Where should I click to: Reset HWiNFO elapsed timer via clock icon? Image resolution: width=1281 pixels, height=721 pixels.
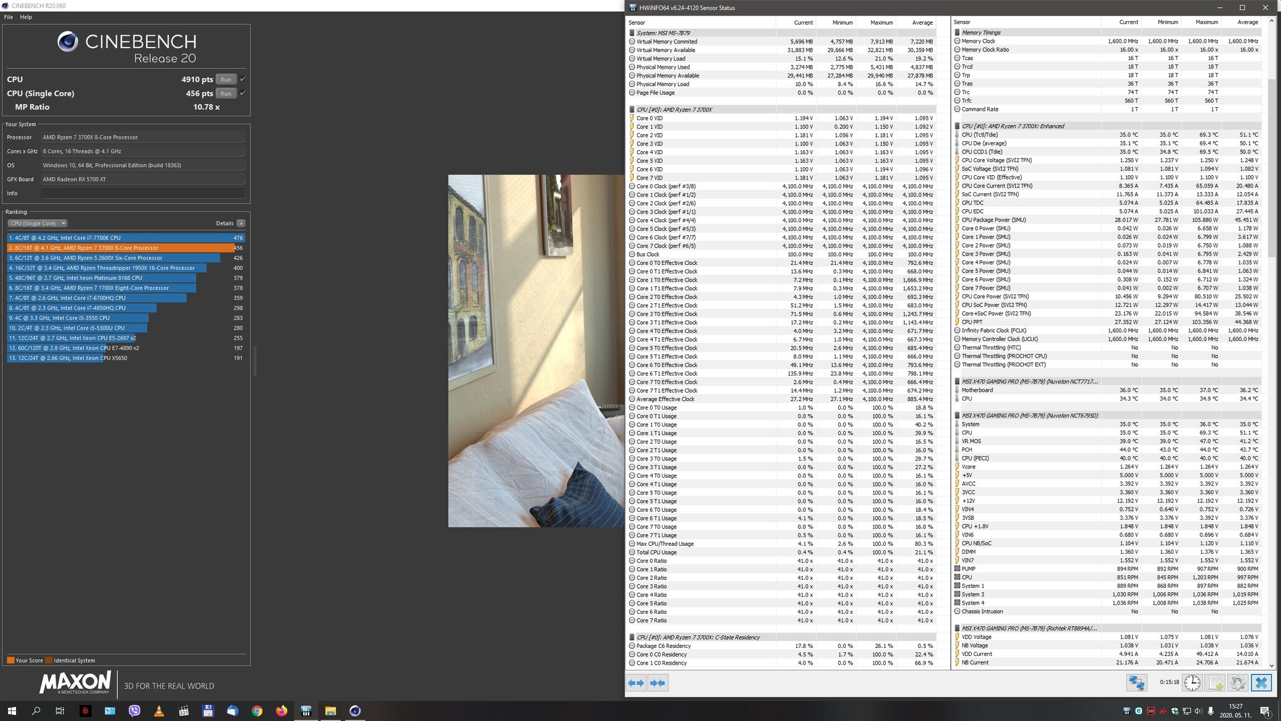tap(1192, 683)
